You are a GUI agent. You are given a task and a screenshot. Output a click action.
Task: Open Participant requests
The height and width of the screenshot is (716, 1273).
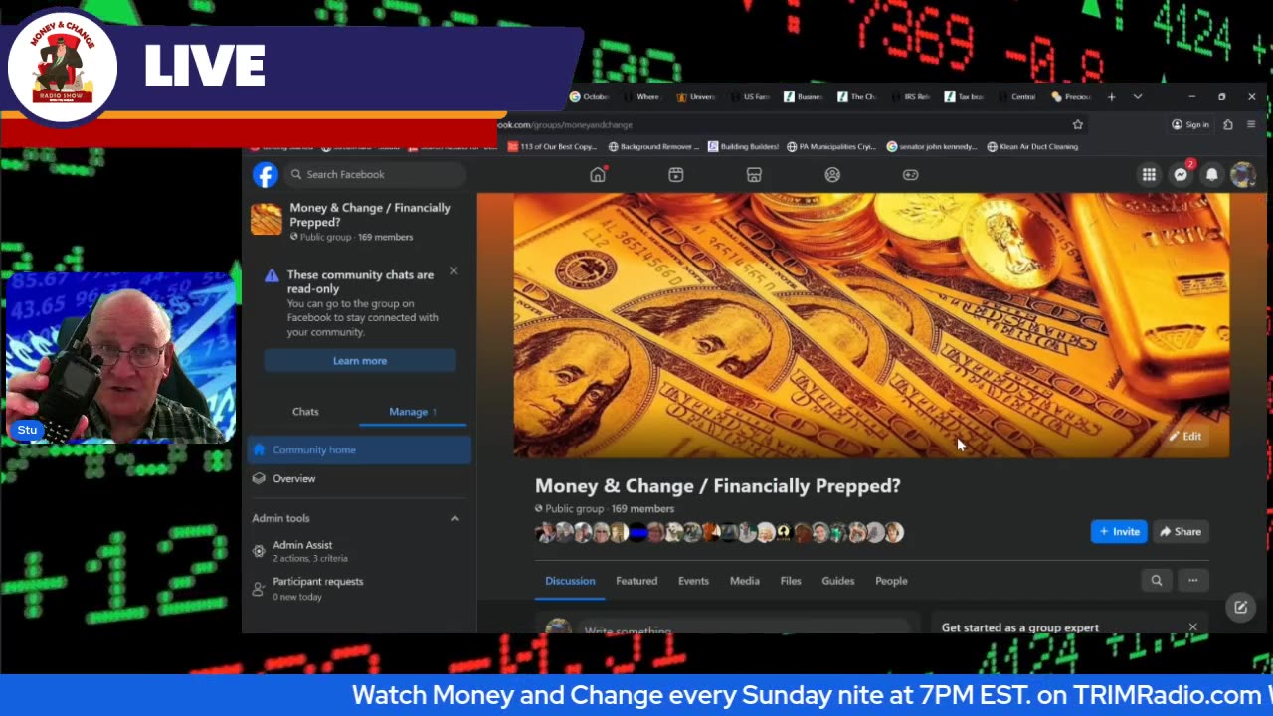coord(359,588)
